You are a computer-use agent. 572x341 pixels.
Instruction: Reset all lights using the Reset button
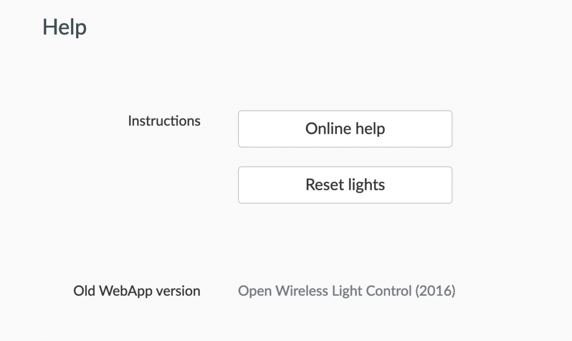345,185
